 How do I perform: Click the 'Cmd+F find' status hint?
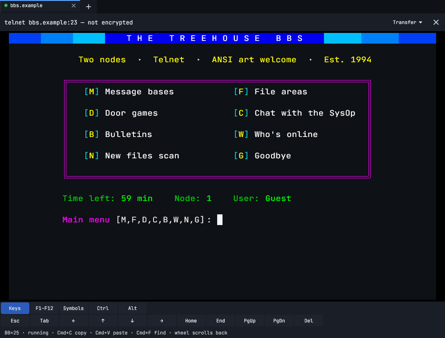tap(151, 333)
